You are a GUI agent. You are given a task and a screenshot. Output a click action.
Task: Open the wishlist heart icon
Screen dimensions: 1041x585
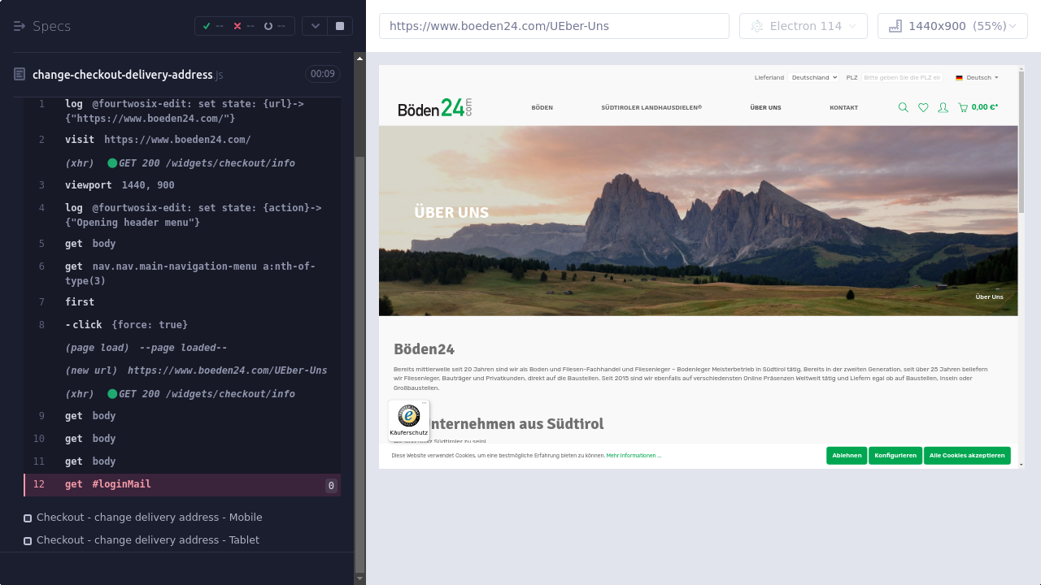tap(923, 107)
